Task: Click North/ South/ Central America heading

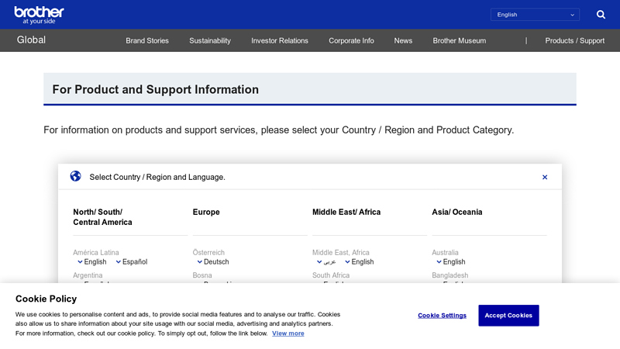Action: pos(102,217)
